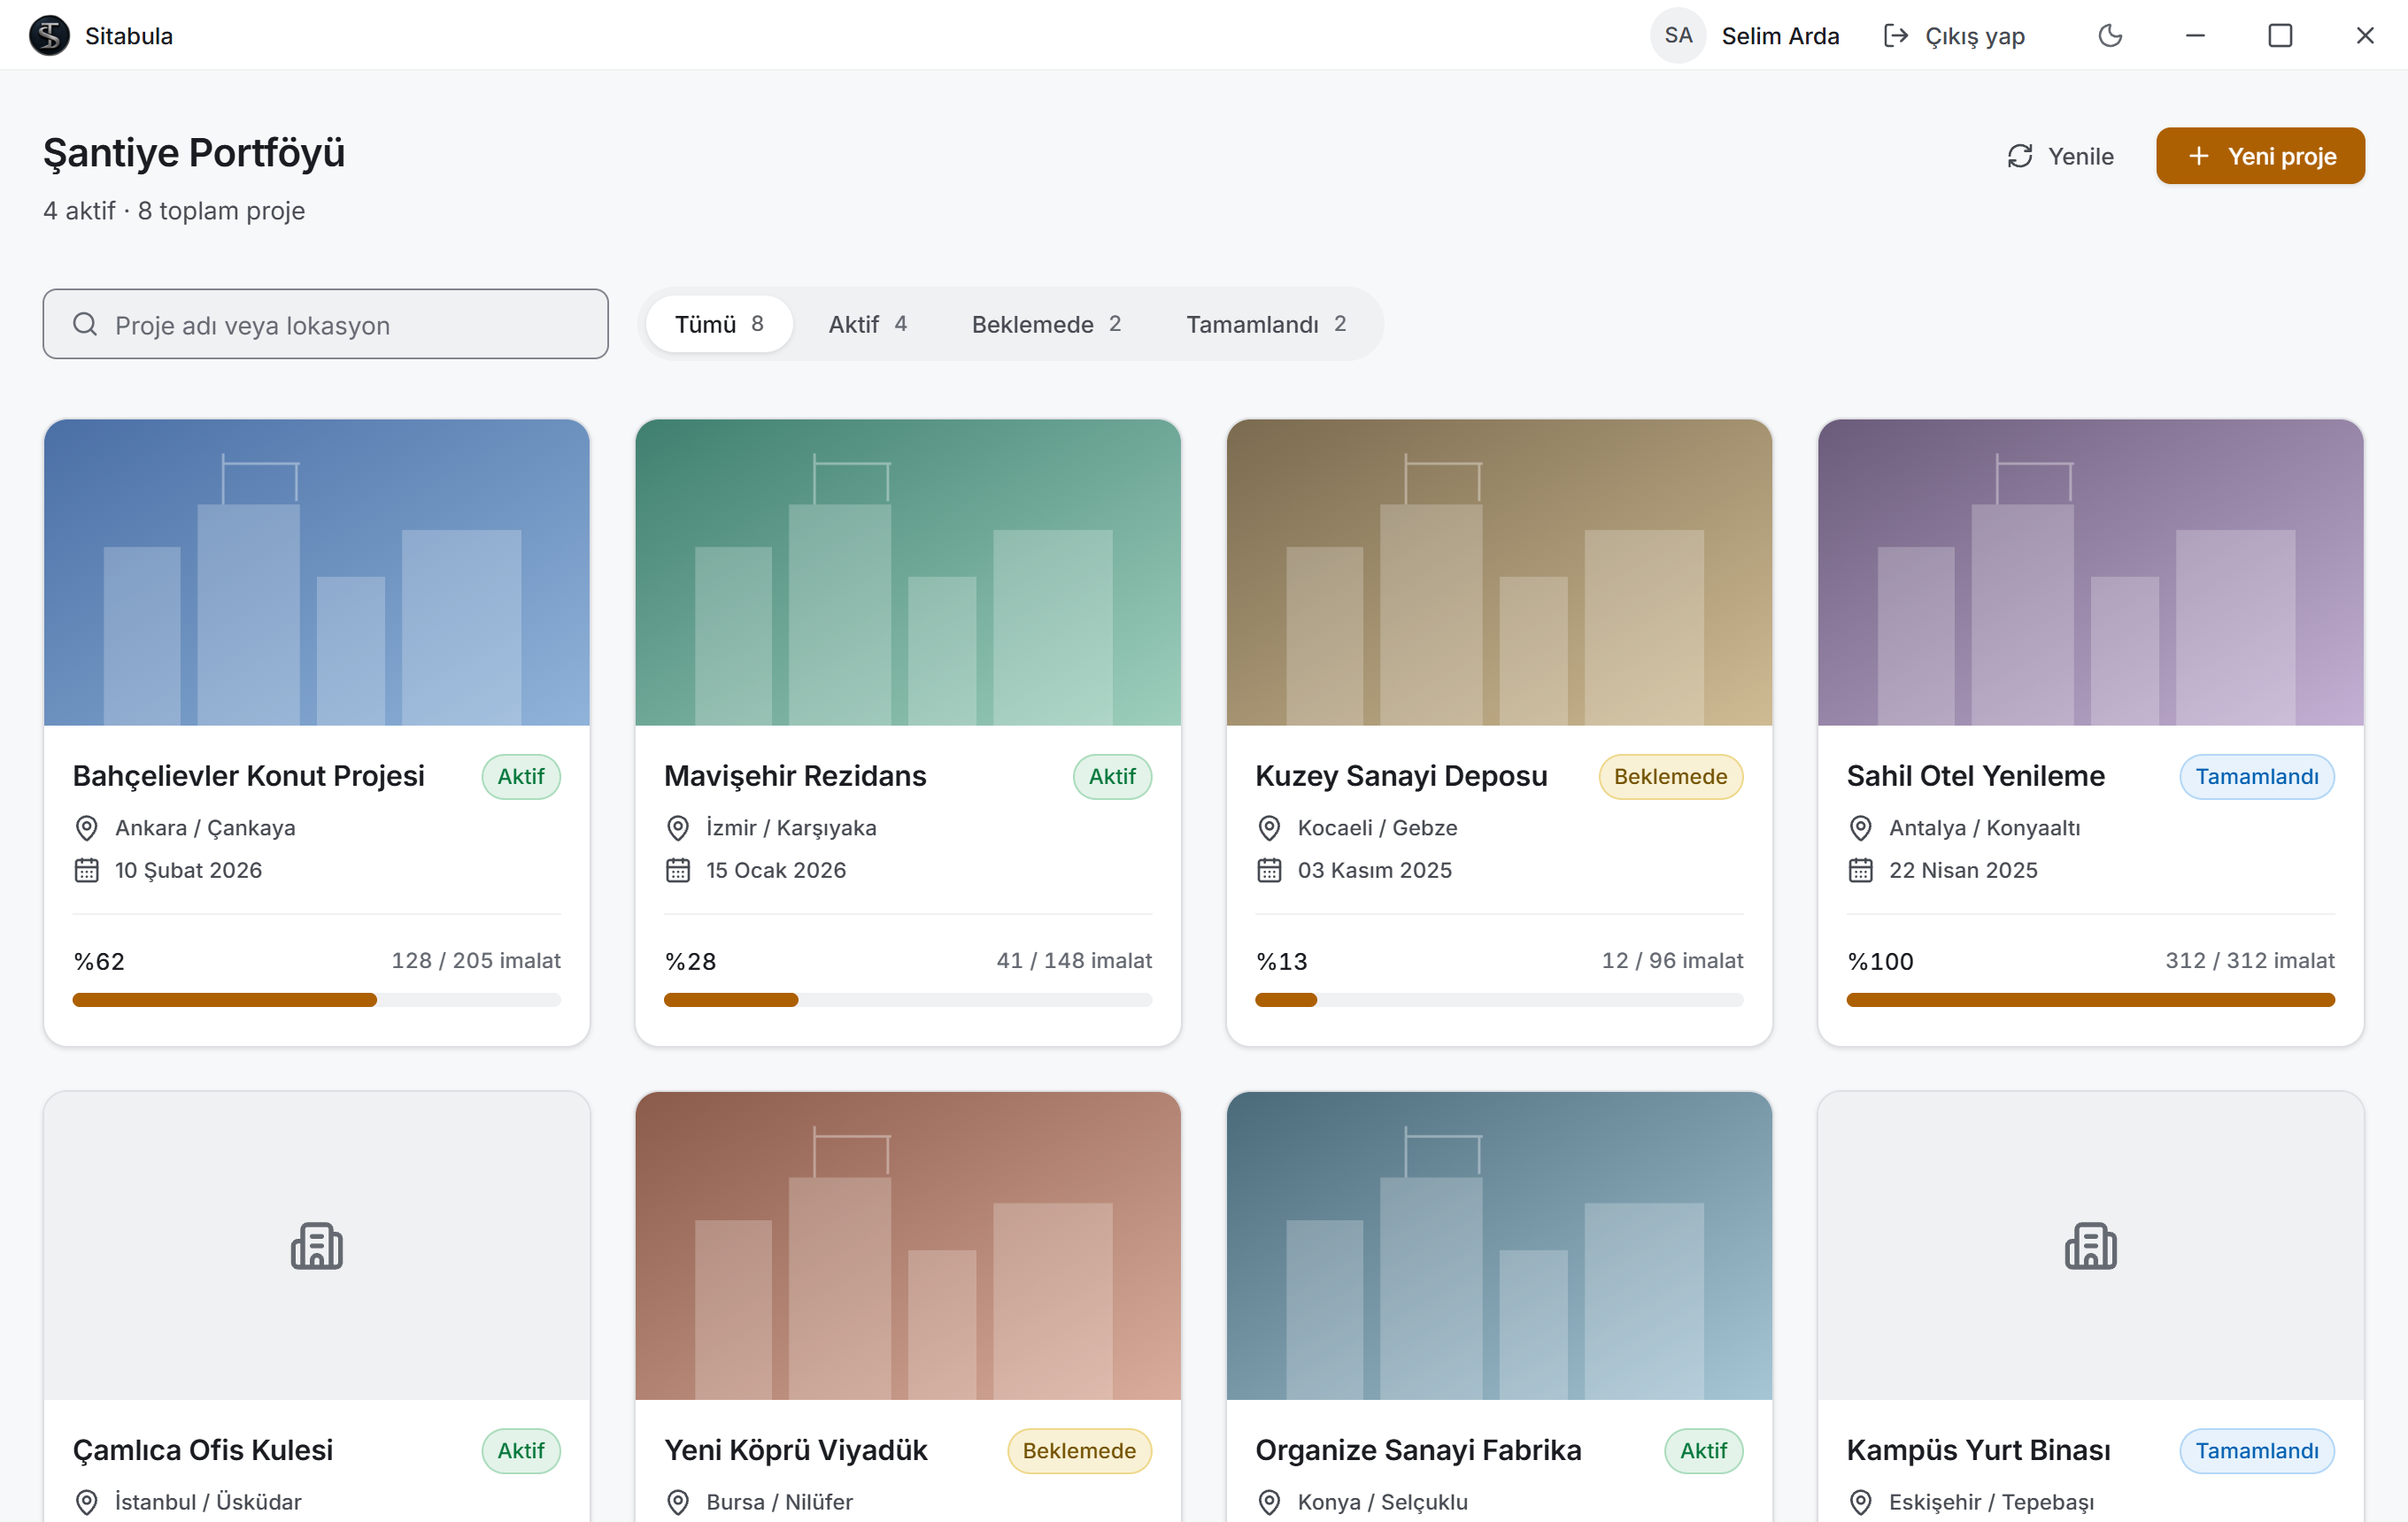Open the SA user avatar
This screenshot has height=1522, width=2408.
pyautogui.click(x=1677, y=36)
